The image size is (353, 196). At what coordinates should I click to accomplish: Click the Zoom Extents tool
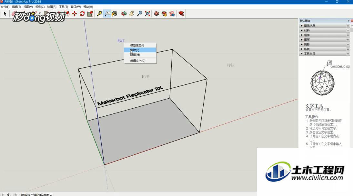pos(147,14)
